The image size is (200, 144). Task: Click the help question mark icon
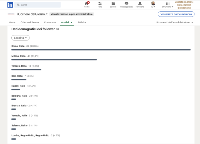57,29
